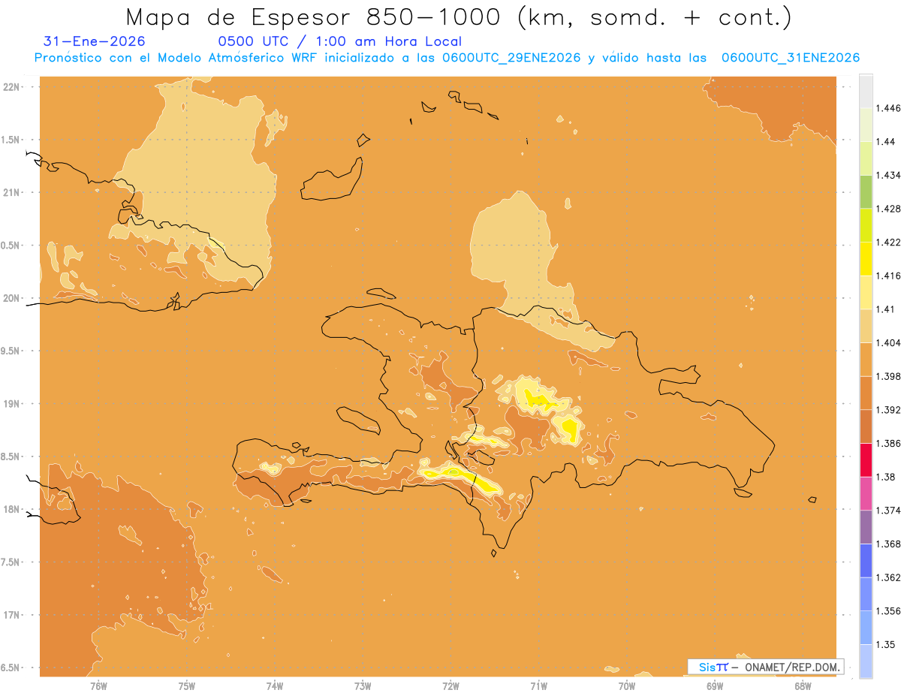Click the latitude label 22N

coord(11,87)
